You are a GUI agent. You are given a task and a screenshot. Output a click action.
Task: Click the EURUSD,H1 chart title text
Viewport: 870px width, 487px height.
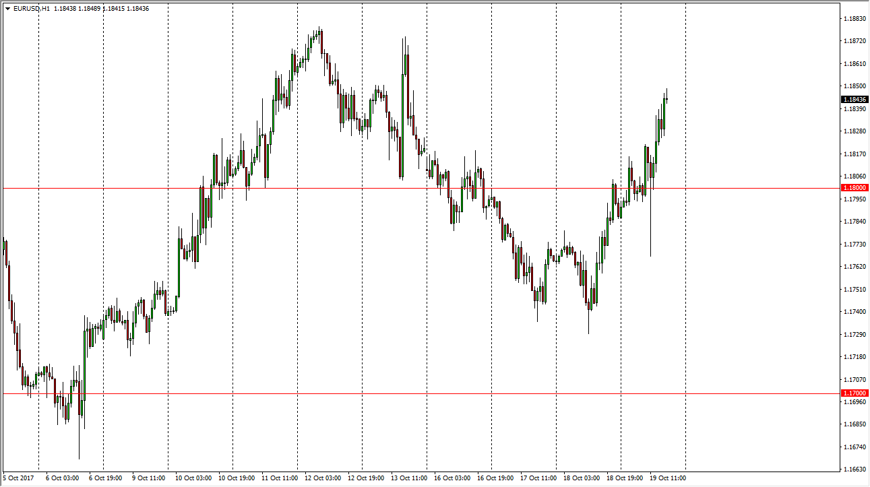[32, 8]
